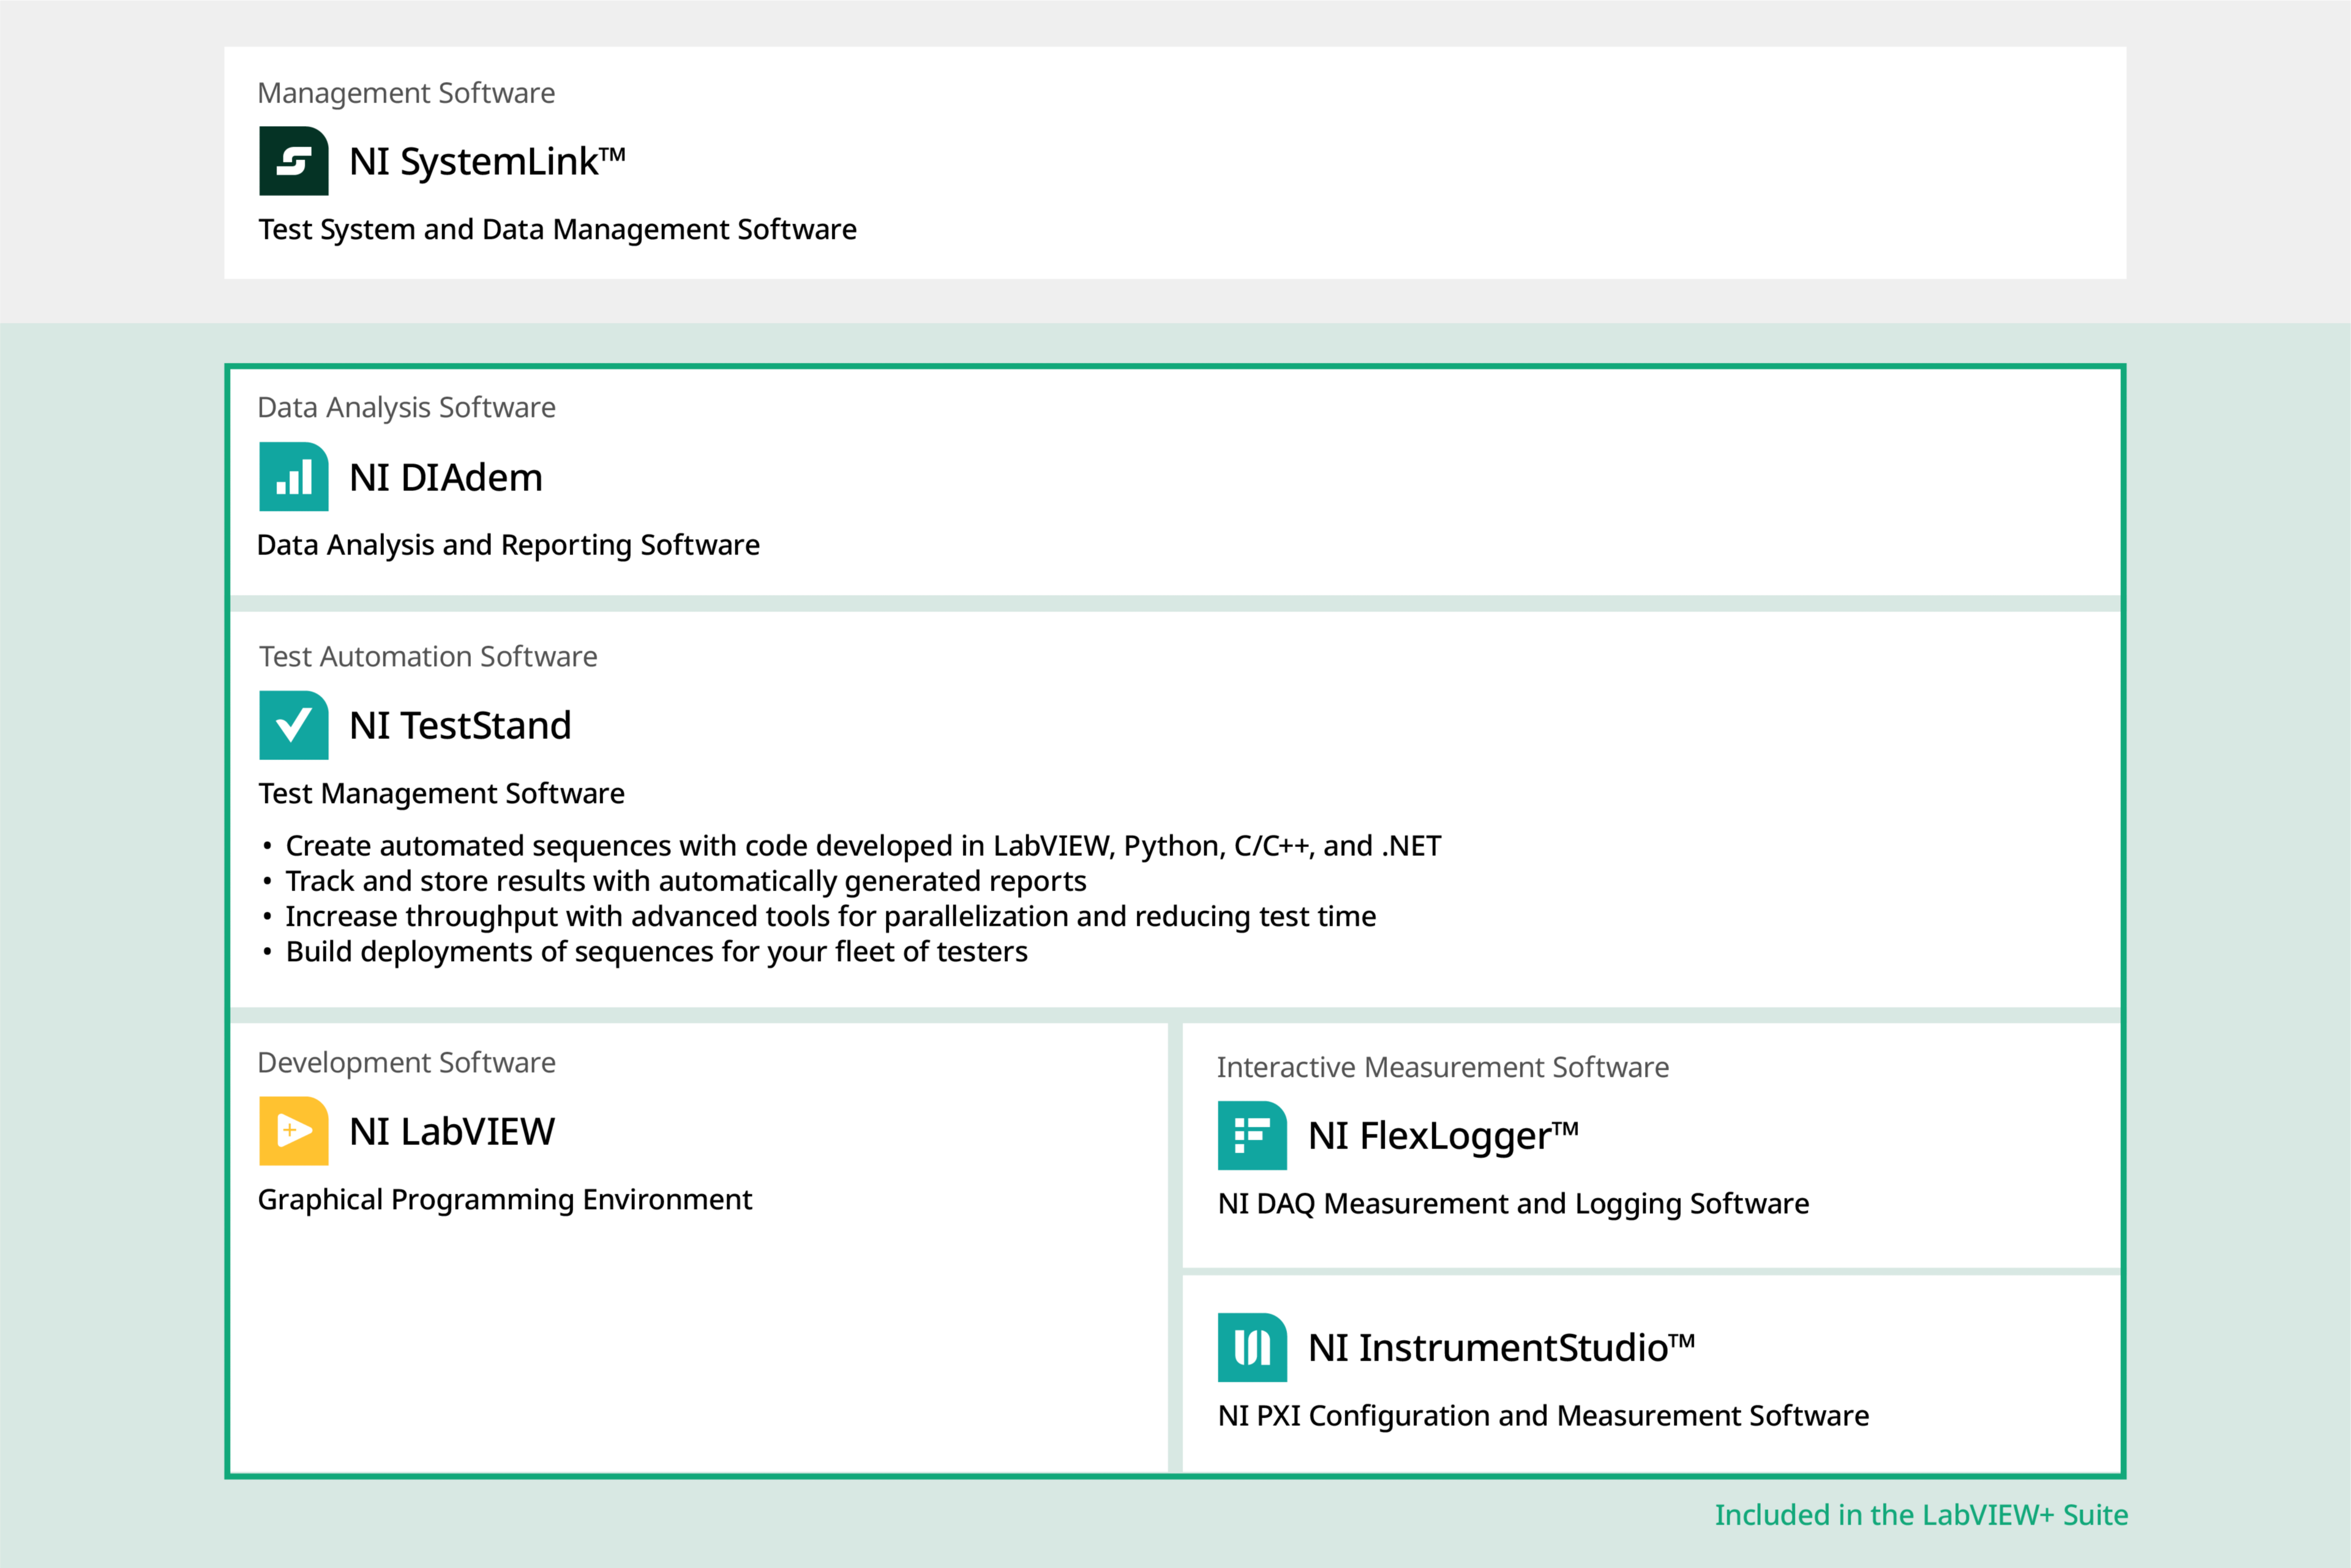2351x1568 pixels.
Task: Click the 'Create automated sequences' bullet point
Action: click(x=852, y=847)
